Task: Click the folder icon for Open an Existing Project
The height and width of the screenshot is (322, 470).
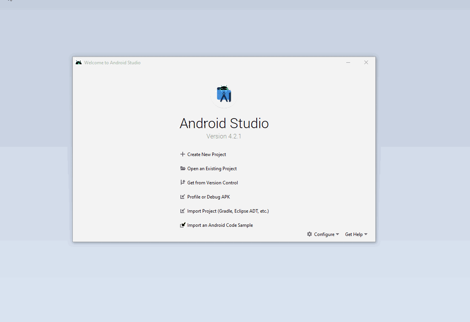Action: 183,169
